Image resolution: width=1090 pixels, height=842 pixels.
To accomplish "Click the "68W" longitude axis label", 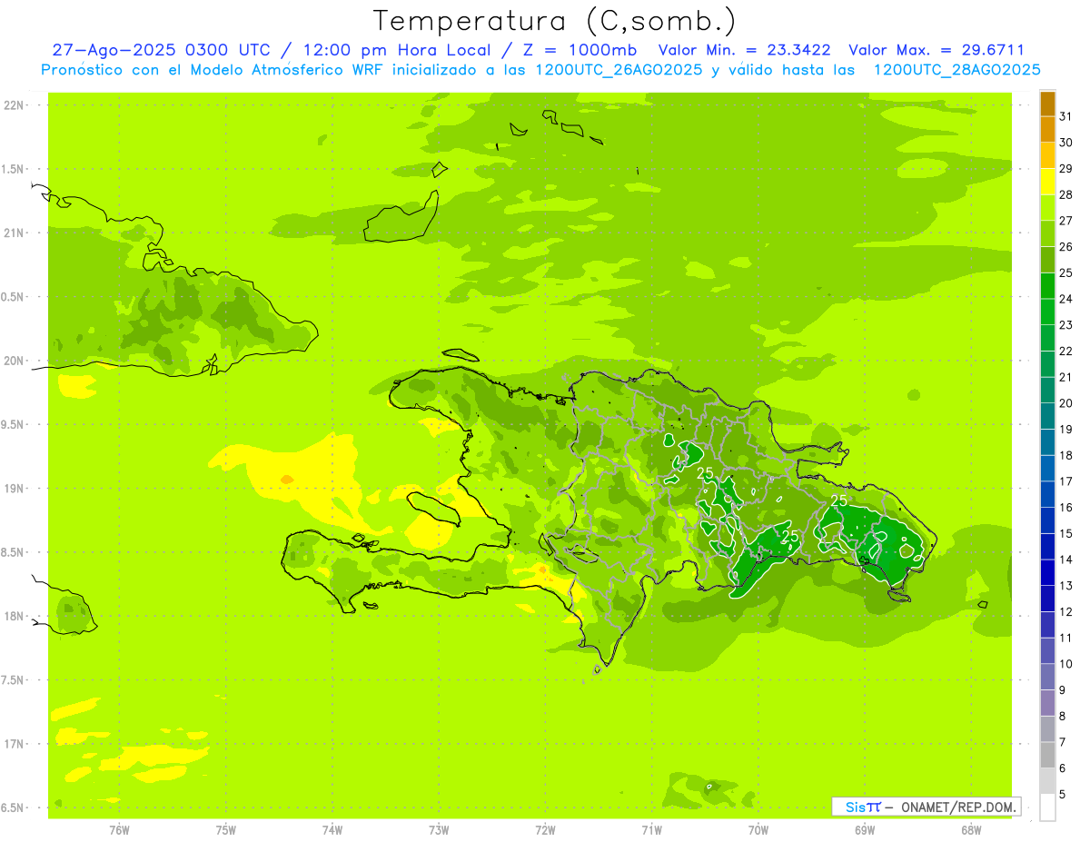I will (971, 829).
